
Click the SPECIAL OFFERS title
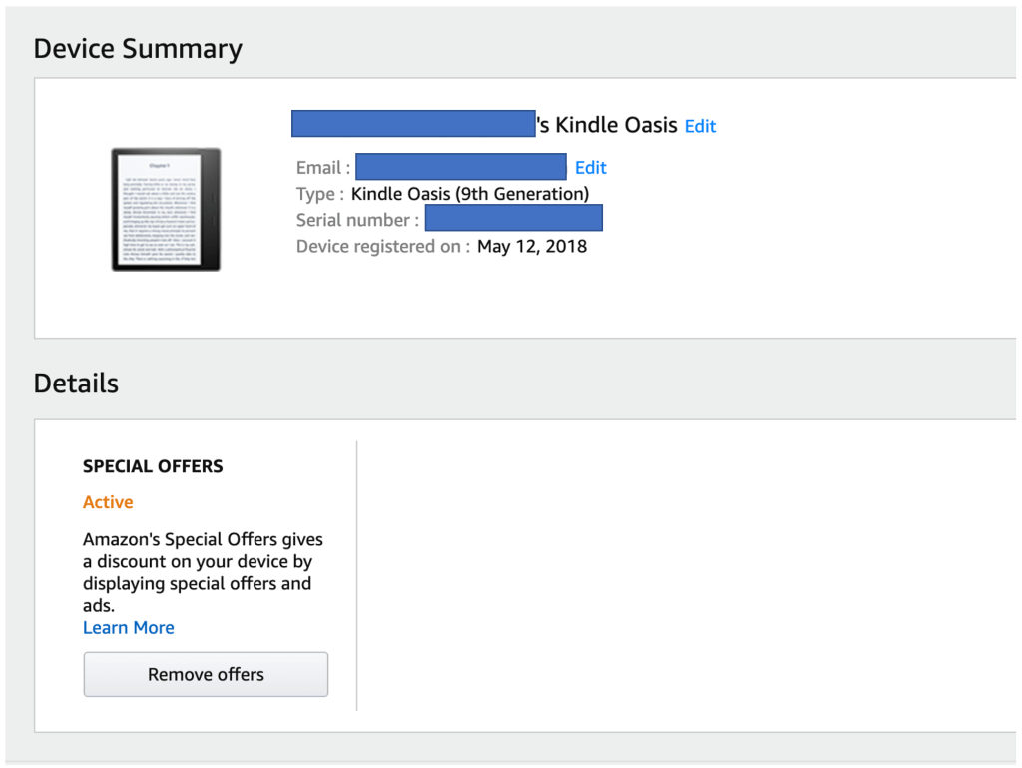coord(153,466)
